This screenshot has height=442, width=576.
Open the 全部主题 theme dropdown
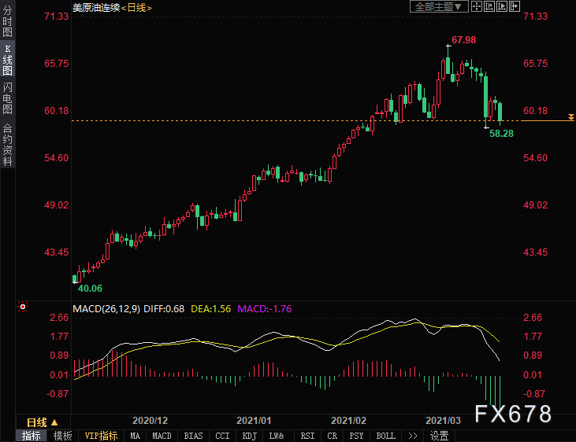click(440, 6)
